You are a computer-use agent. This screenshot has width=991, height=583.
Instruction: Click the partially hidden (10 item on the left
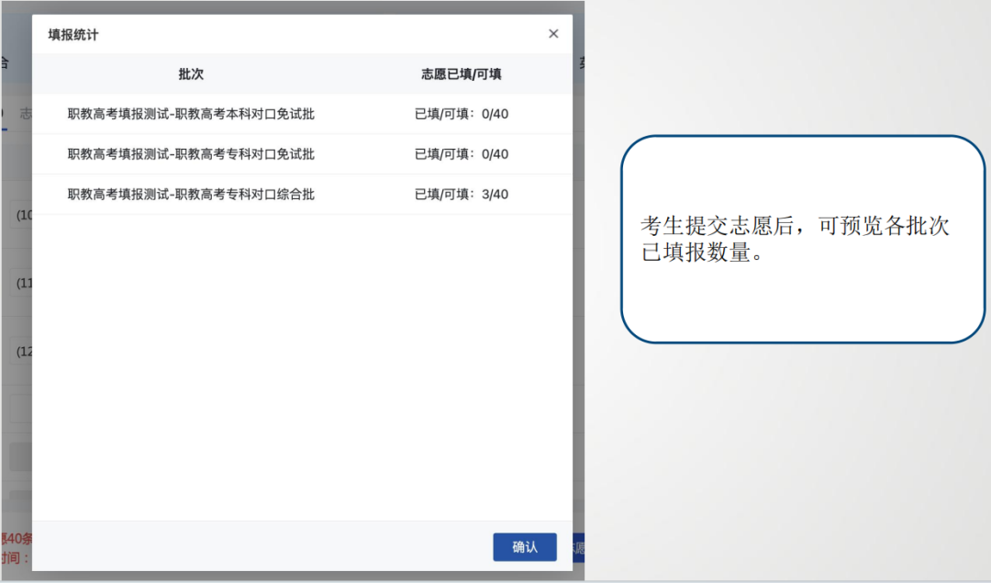pyautogui.click(x=23, y=216)
